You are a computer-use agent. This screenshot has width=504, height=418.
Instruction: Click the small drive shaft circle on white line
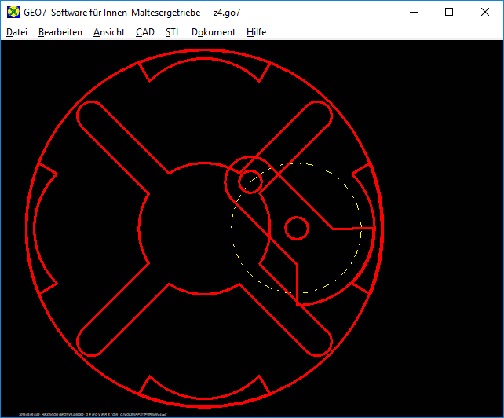click(296, 229)
